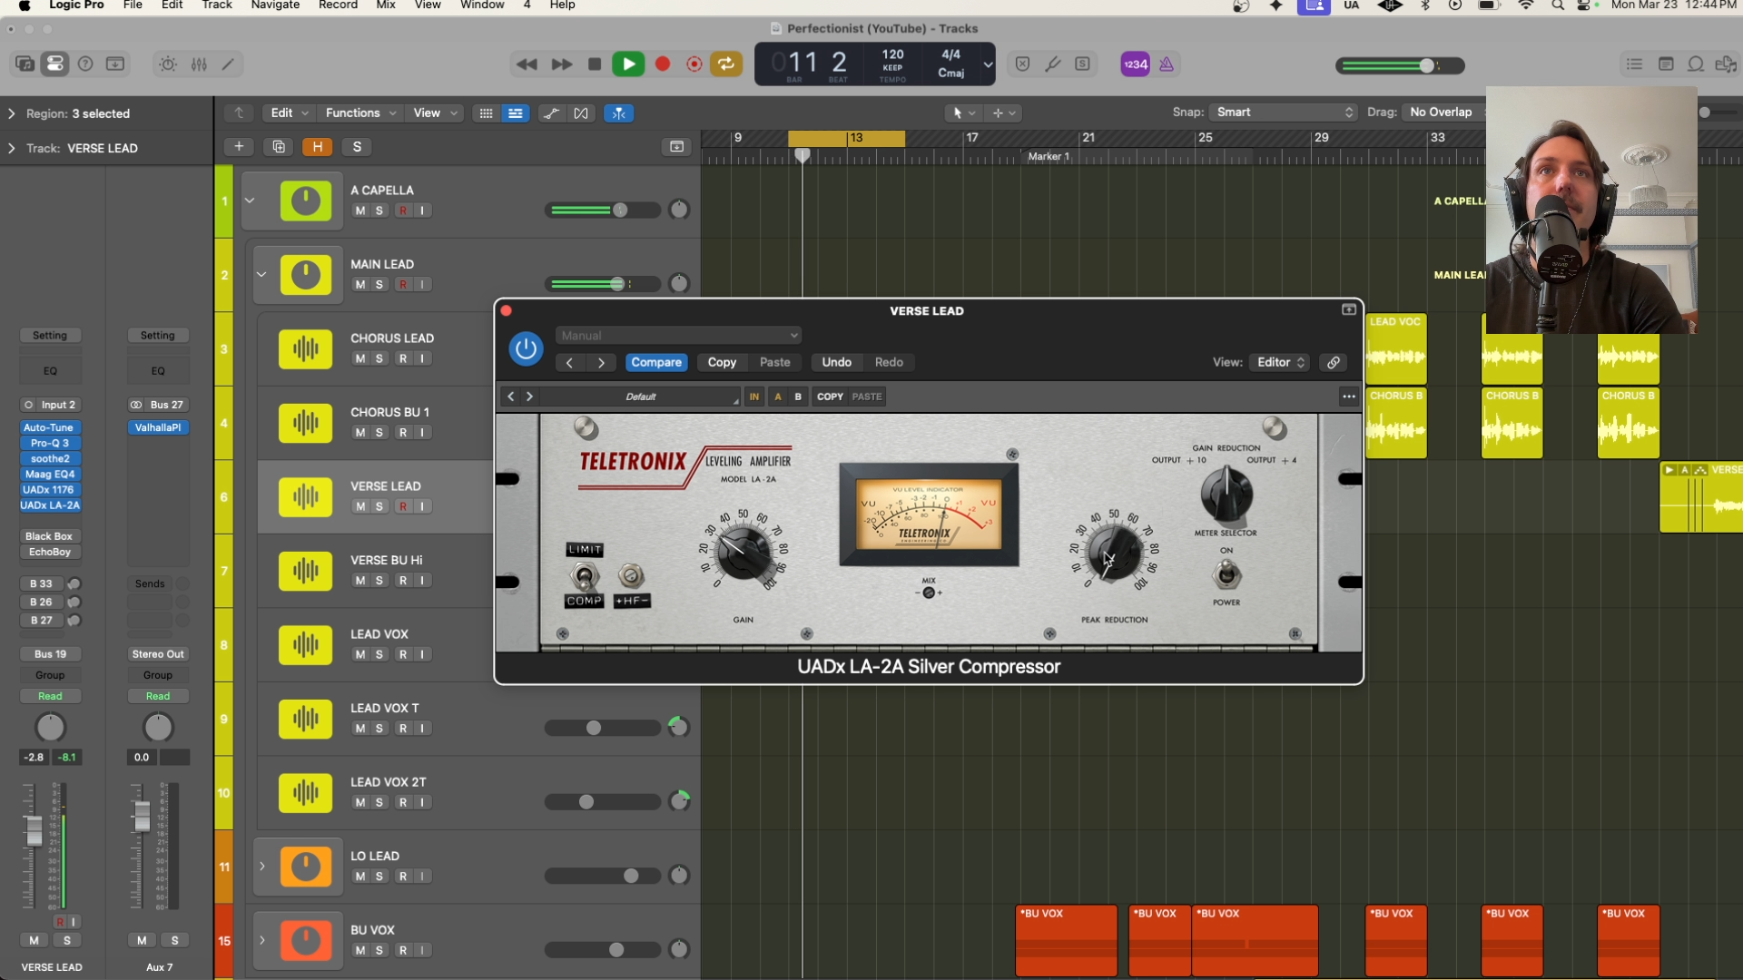Click the Cycle loop button in transport
Viewport: 1743px width, 980px height.
pyautogui.click(x=726, y=64)
